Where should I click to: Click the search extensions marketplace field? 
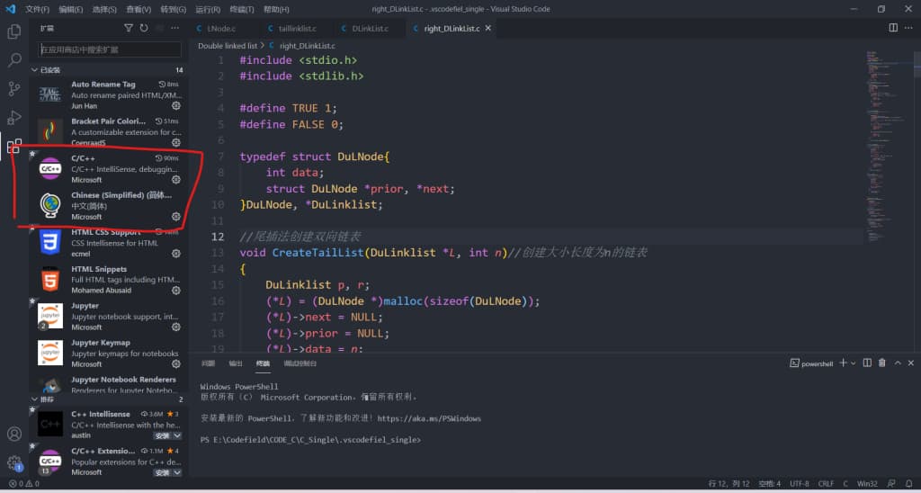110,50
